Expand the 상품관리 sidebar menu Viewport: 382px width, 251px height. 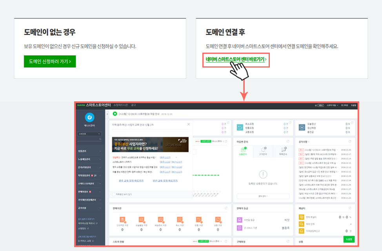[x=89, y=151]
